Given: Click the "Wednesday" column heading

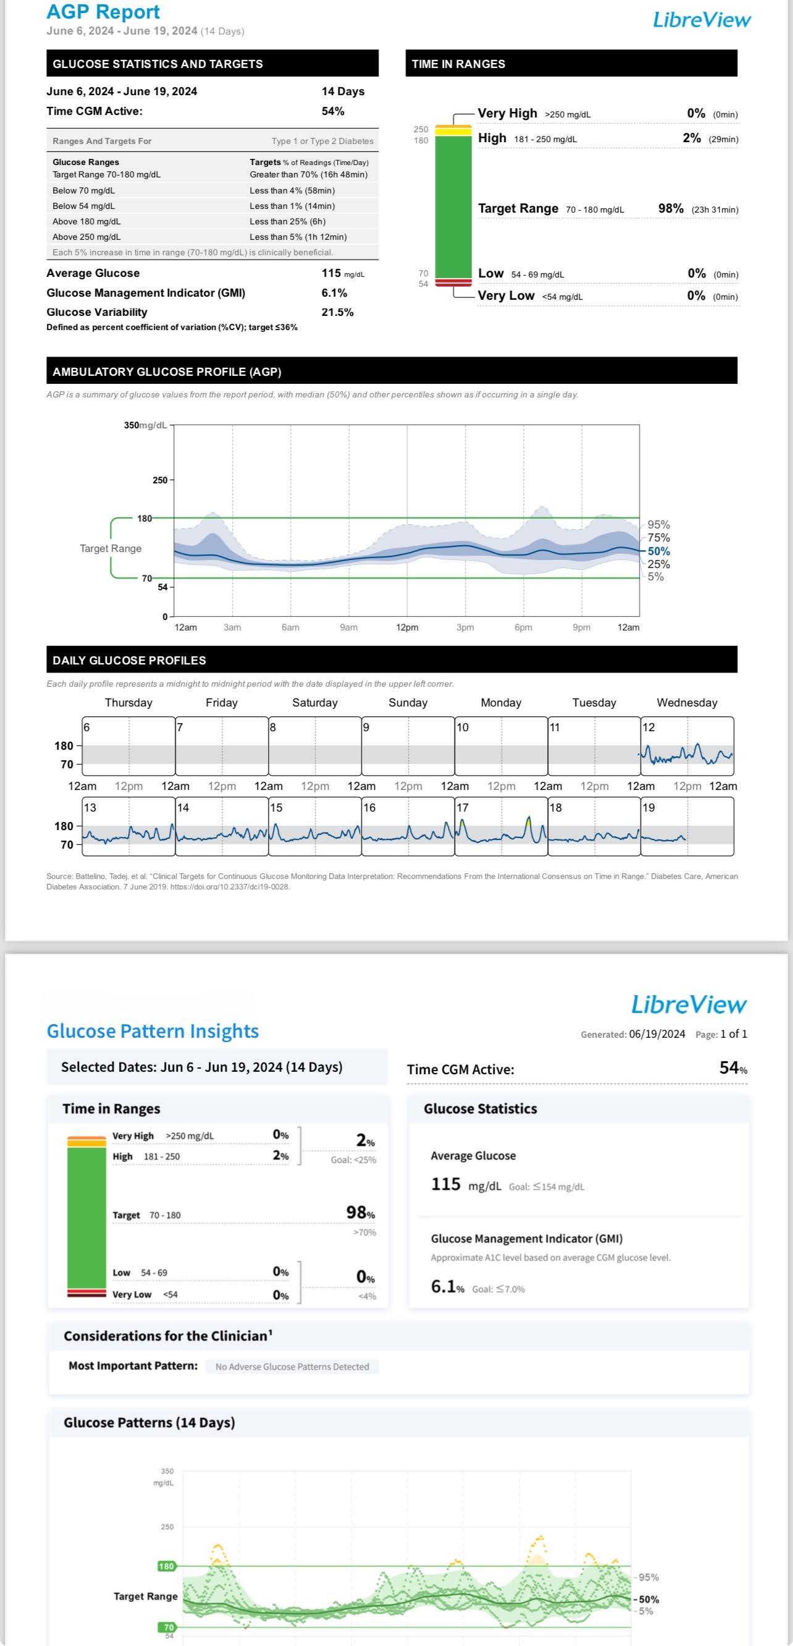Looking at the screenshot, I should (687, 703).
